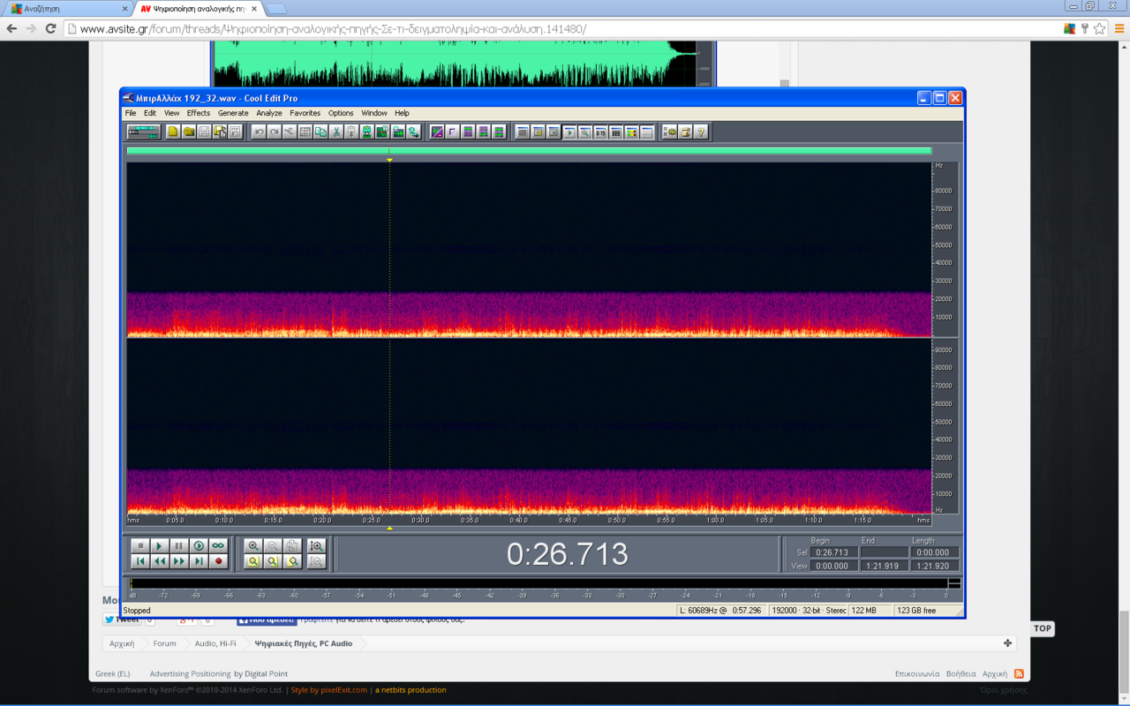Click the Open file folder icon
Image resolution: width=1130 pixels, height=706 pixels.
click(x=189, y=131)
